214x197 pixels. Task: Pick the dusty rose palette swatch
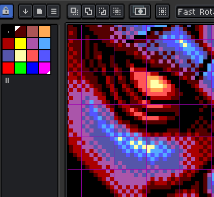[x=33, y=31]
